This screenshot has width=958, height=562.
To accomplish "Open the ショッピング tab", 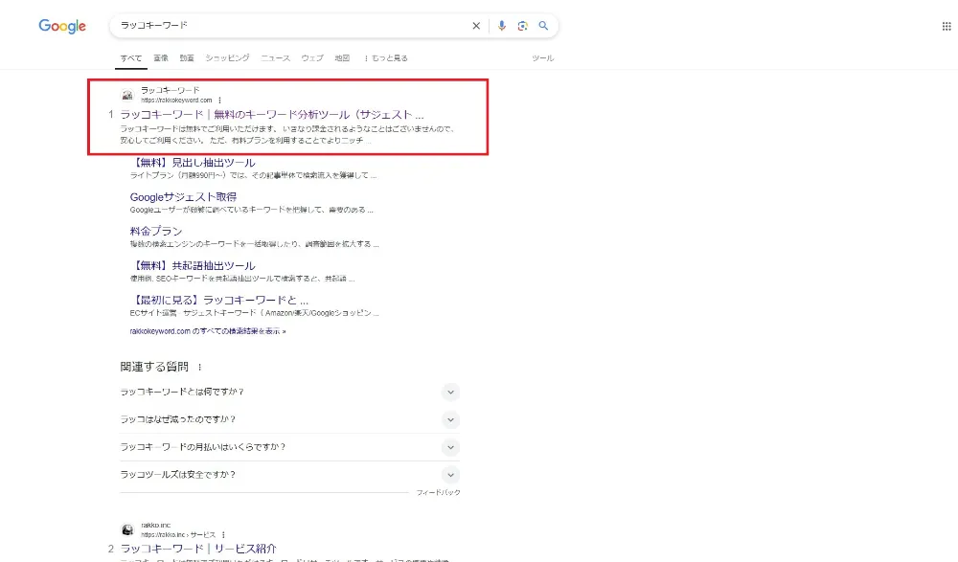I will click(227, 58).
